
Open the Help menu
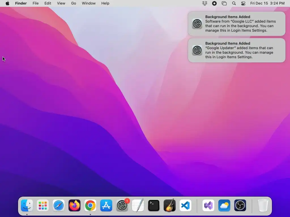[x=105, y=3]
